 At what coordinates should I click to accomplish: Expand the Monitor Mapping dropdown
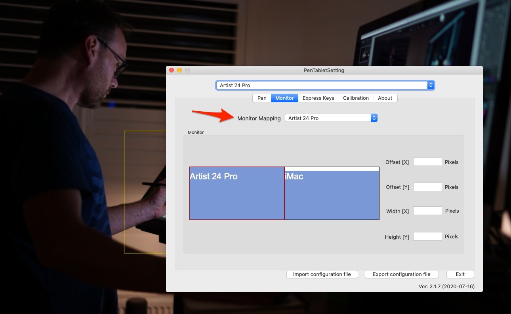[331, 118]
